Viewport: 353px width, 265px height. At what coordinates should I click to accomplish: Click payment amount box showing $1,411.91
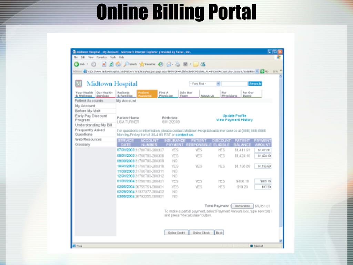[263, 150]
